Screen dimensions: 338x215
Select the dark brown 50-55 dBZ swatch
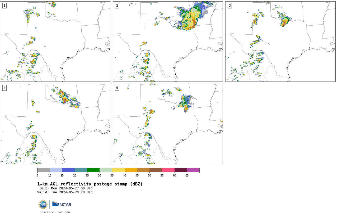pyautogui.click(x=156, y=170)
